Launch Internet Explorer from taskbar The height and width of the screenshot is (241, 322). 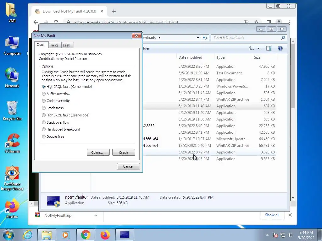(x=28, y=235)
